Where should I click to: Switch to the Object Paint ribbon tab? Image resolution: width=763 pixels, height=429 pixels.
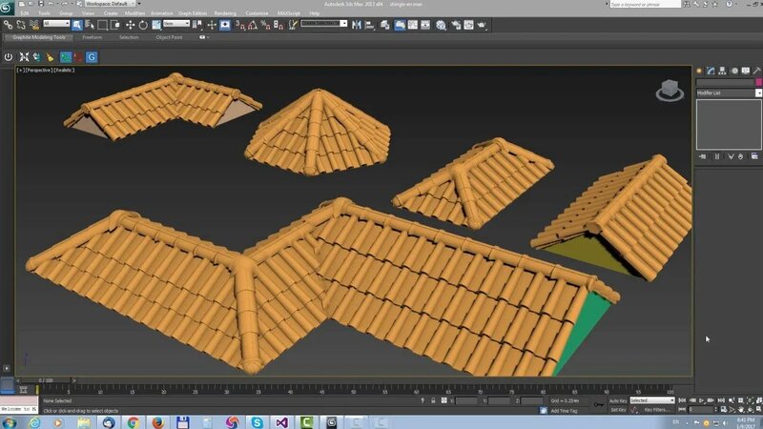point(169,37)
